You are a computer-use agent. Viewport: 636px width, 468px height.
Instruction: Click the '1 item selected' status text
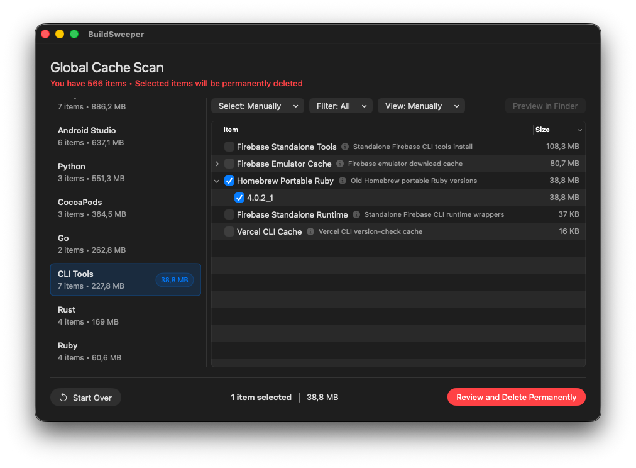click(261, 398)
